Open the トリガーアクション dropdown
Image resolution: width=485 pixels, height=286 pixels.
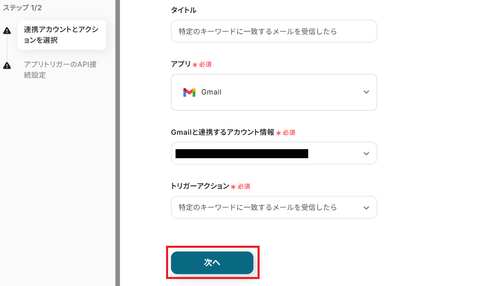[274, 208]
